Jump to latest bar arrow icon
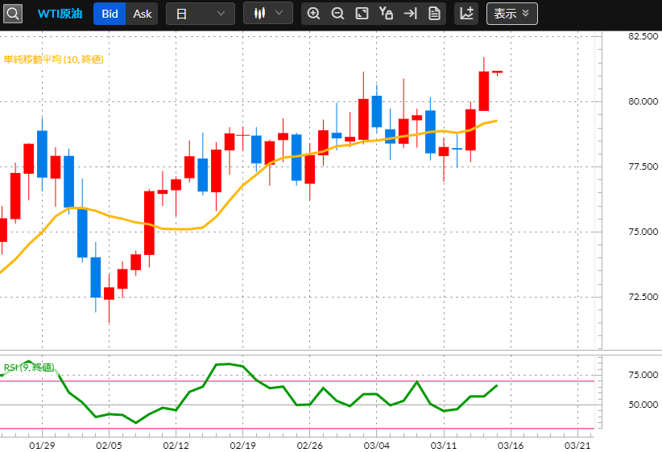The image size is (662, 452). 410,14
